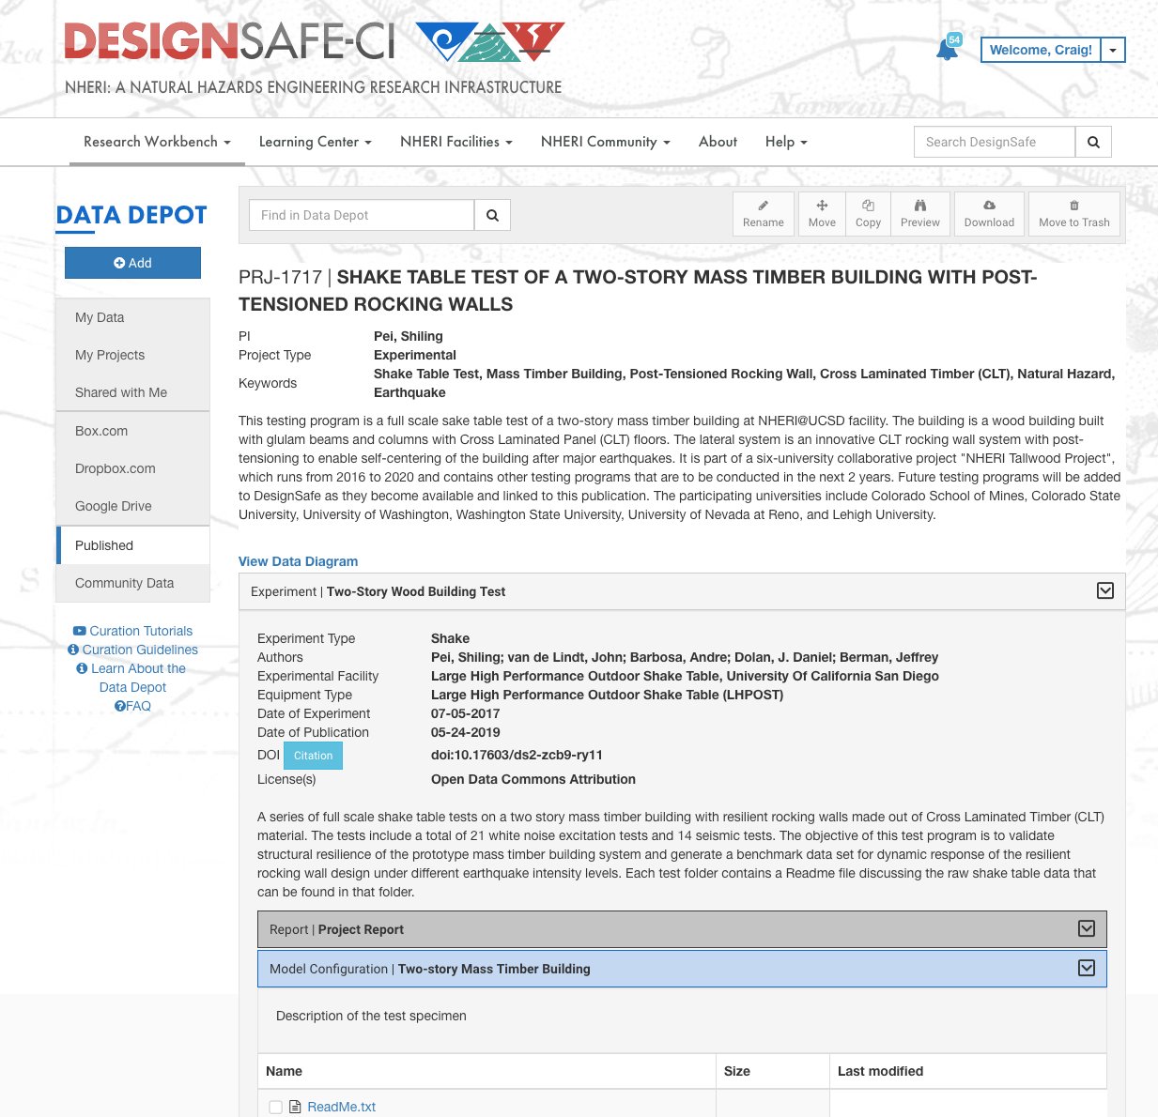Open the Curation Tutorials link
The width and height of the screenshot is (1158, 1117).
tap(132, 631)
